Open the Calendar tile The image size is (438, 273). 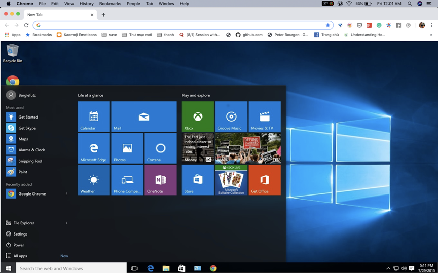[94, 116]
